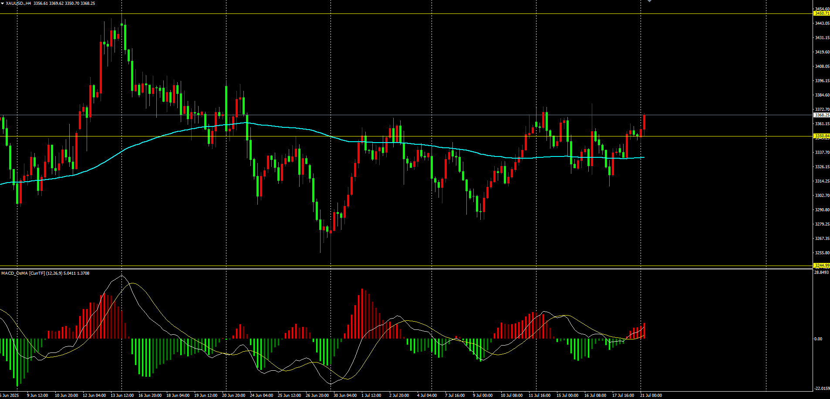Click the 4 Jul 04:00 time label

[427, 396]
